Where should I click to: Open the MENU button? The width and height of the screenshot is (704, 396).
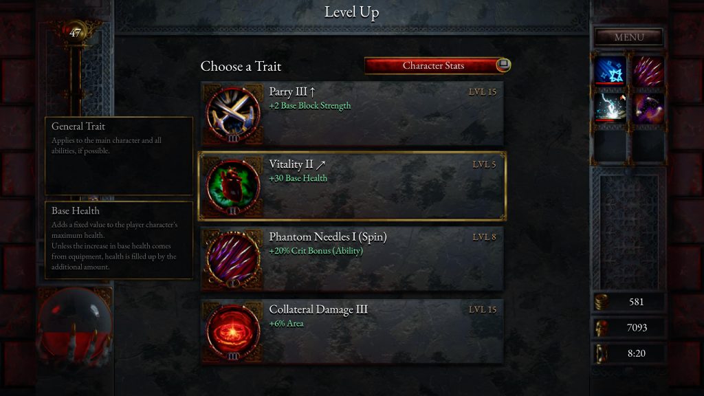pyautogui.click(x=628, y=37)
